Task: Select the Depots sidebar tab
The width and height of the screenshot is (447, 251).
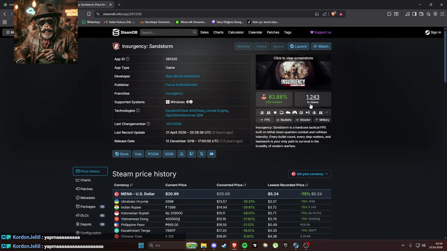Action: pyautogui.click(x=90, y=225)
